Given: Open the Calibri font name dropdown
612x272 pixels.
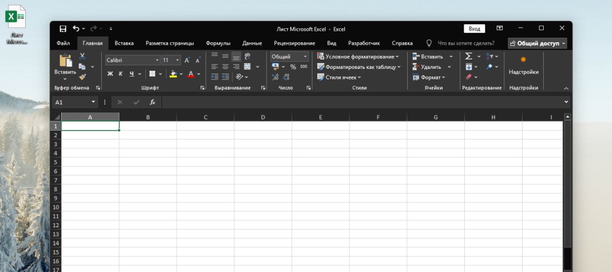Looking at the screenshot, I should click(157, 60).
